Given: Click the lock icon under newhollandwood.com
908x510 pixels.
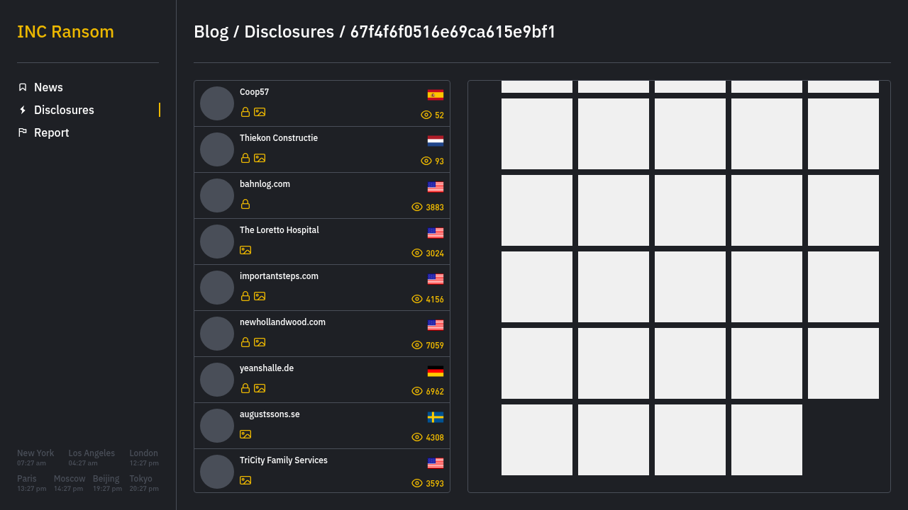Looking at the screenshot, I should point(245,342).
